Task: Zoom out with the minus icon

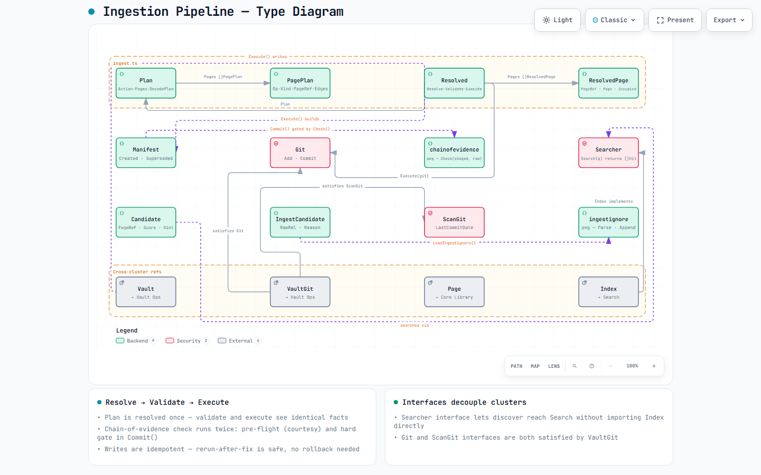Action: 610,366
